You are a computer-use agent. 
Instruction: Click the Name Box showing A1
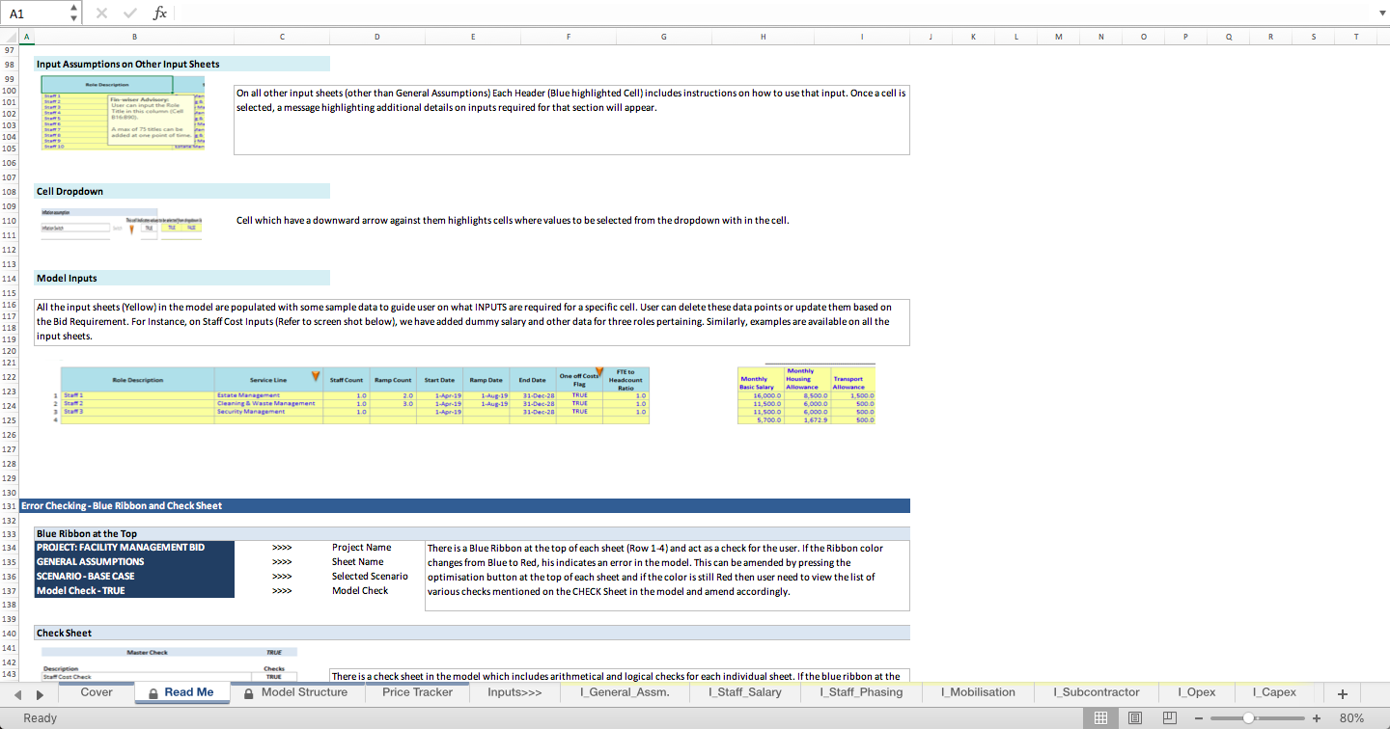pos(36,13)
